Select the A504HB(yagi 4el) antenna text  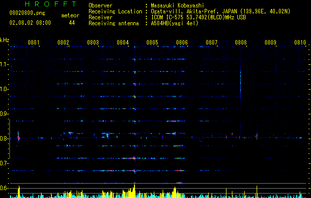tap(175, 23)
